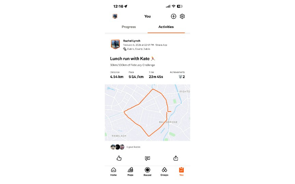This screenshot has height=184, width=295.
Task: Start recording with the Record button
Action: tap(147, 172)
